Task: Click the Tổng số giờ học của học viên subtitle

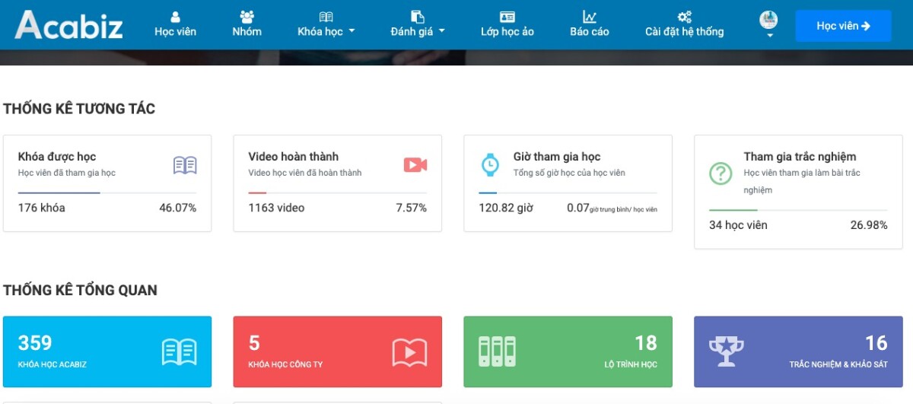Action: coord(569,173)
